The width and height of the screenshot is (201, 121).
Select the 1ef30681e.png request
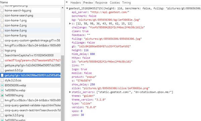point(30,95)
